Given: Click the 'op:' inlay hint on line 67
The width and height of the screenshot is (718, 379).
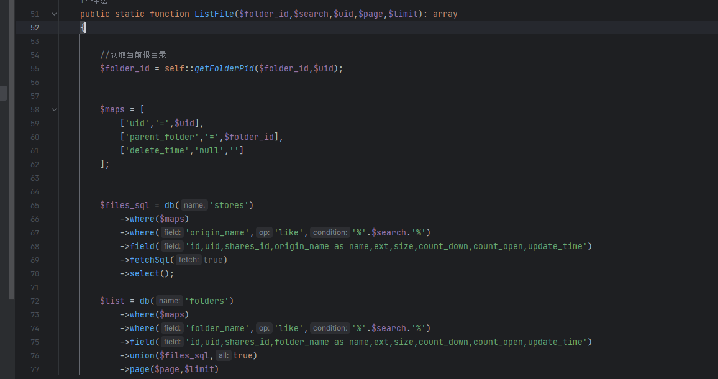Looking at the screenshot, I should [264, 232].
